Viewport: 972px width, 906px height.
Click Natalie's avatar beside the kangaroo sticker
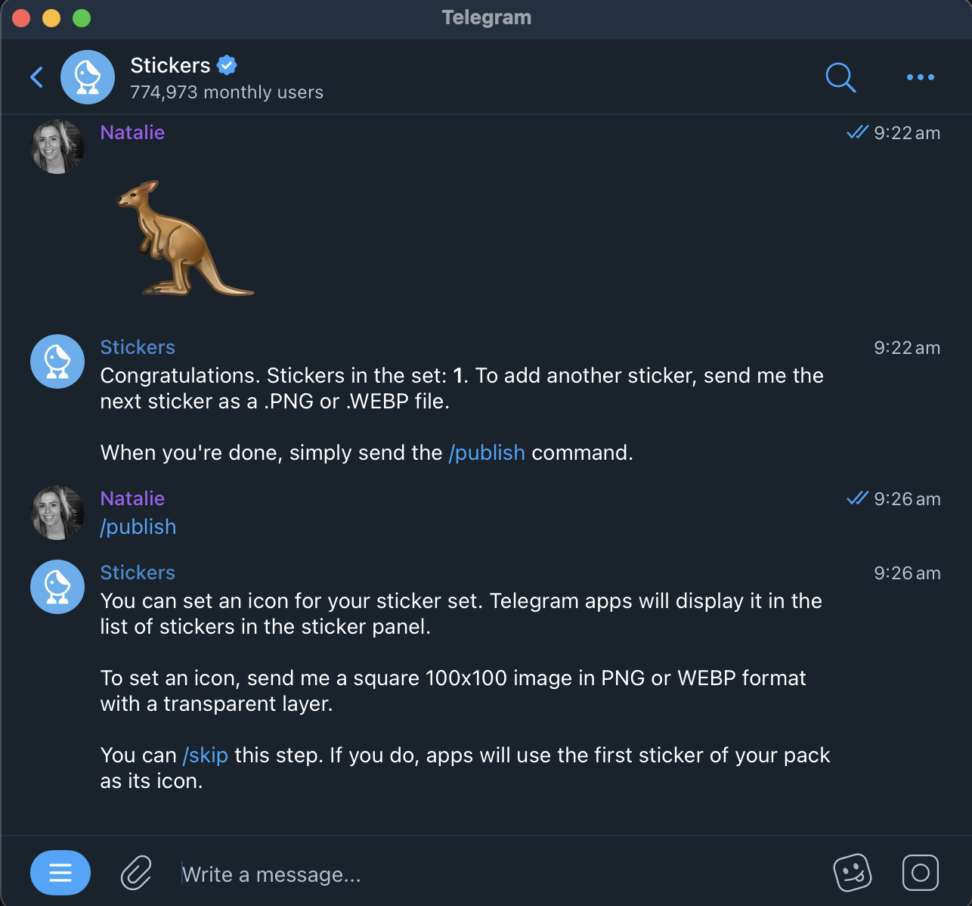(57, 147)
